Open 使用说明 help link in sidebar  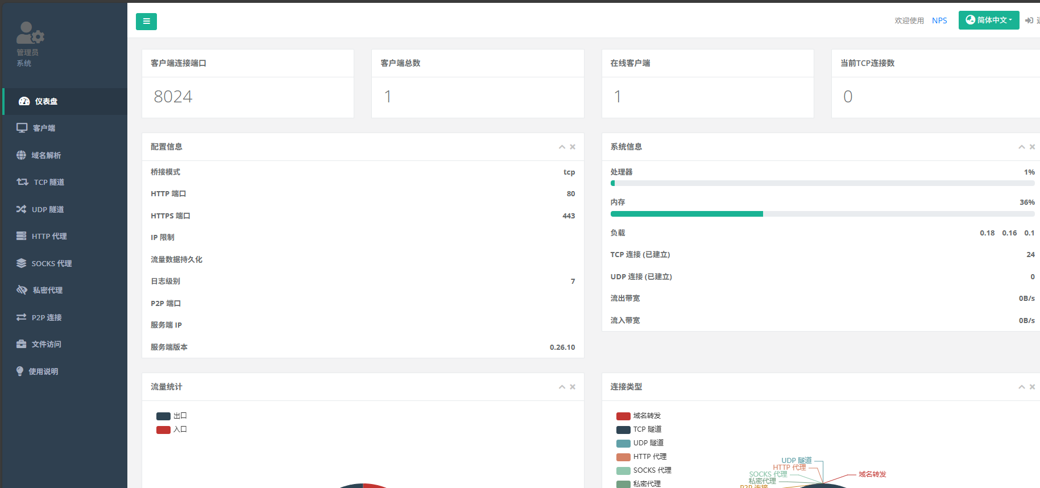click(43, 371)
